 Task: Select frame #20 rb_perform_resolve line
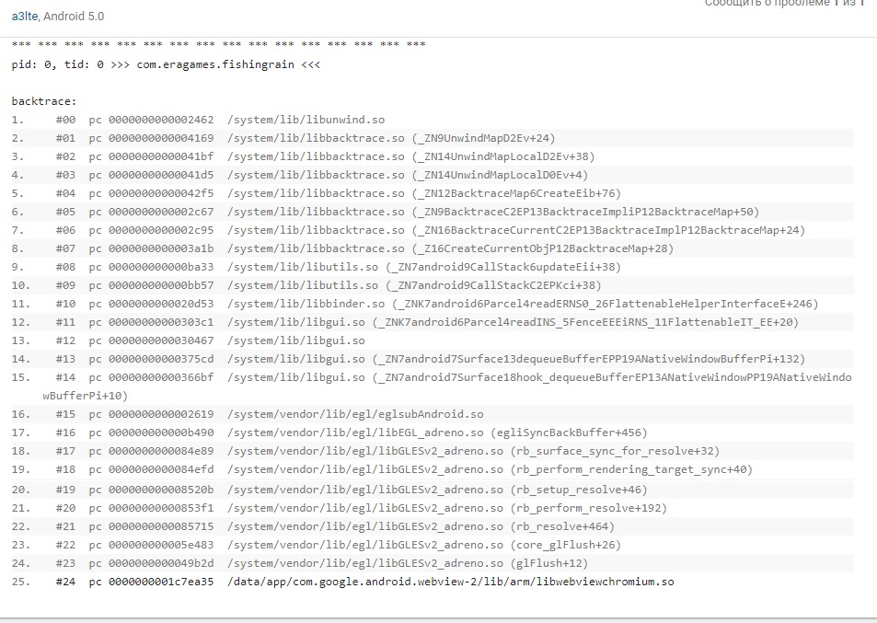[433, 508]
